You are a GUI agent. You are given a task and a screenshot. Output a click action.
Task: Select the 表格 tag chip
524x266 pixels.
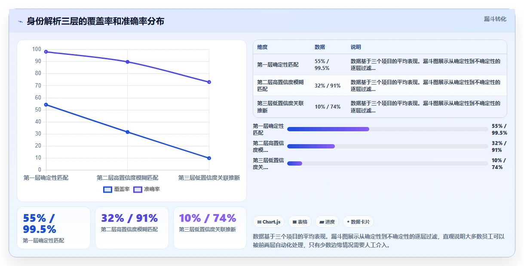pyautogui.click(x=300, y=222)
